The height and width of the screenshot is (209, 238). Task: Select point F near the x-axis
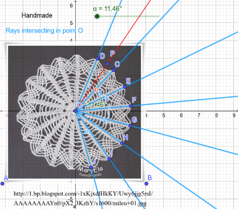coord(131,106)
